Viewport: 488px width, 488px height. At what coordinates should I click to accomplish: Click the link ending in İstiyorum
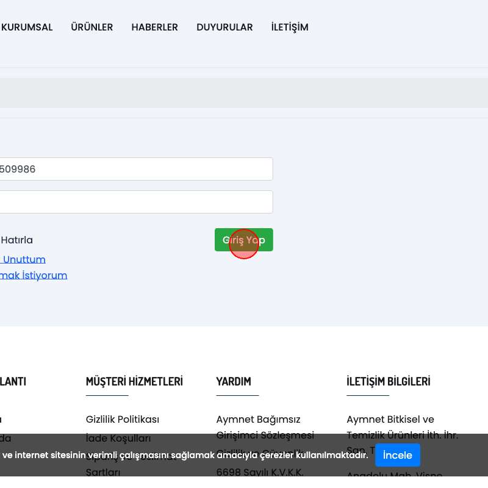point(34,275)
